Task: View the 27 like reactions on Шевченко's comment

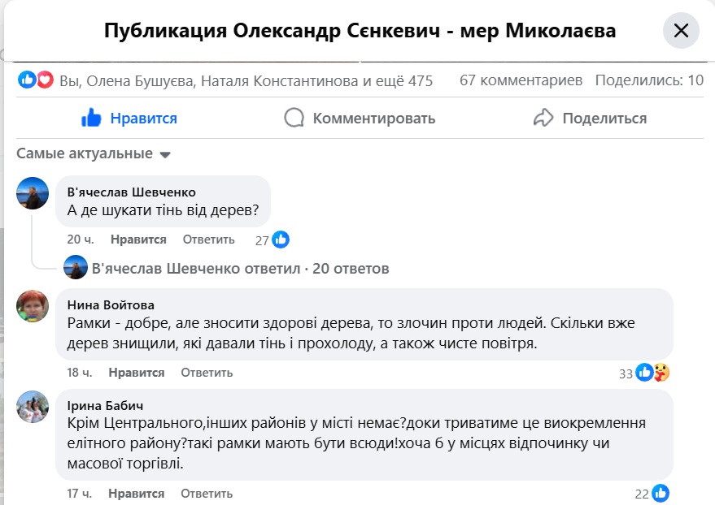Action: coord(272,240)
